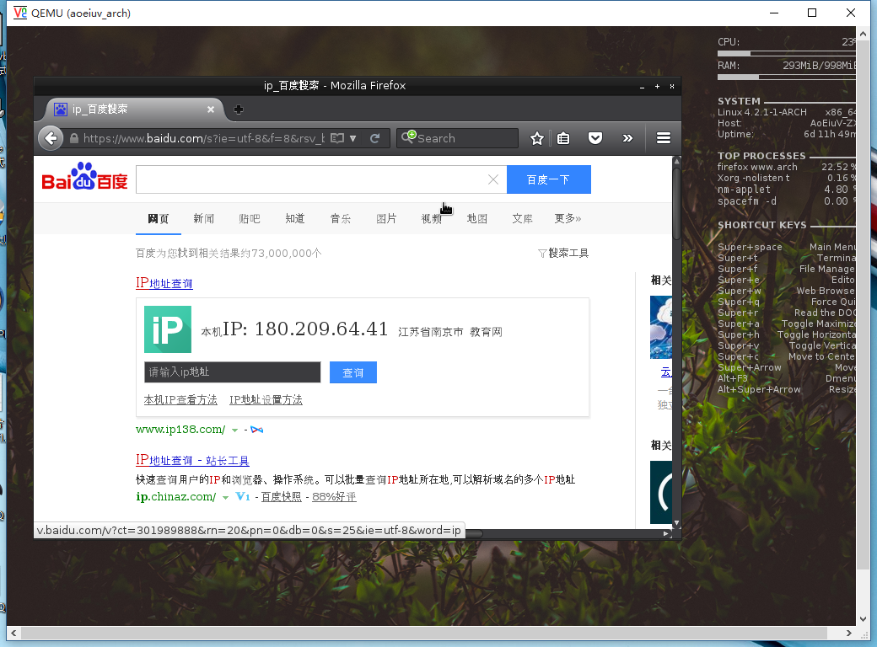This screenshot has width=877, height=647.
Task: Click the icon after www.ip138.com/
Action: (256, 430)
